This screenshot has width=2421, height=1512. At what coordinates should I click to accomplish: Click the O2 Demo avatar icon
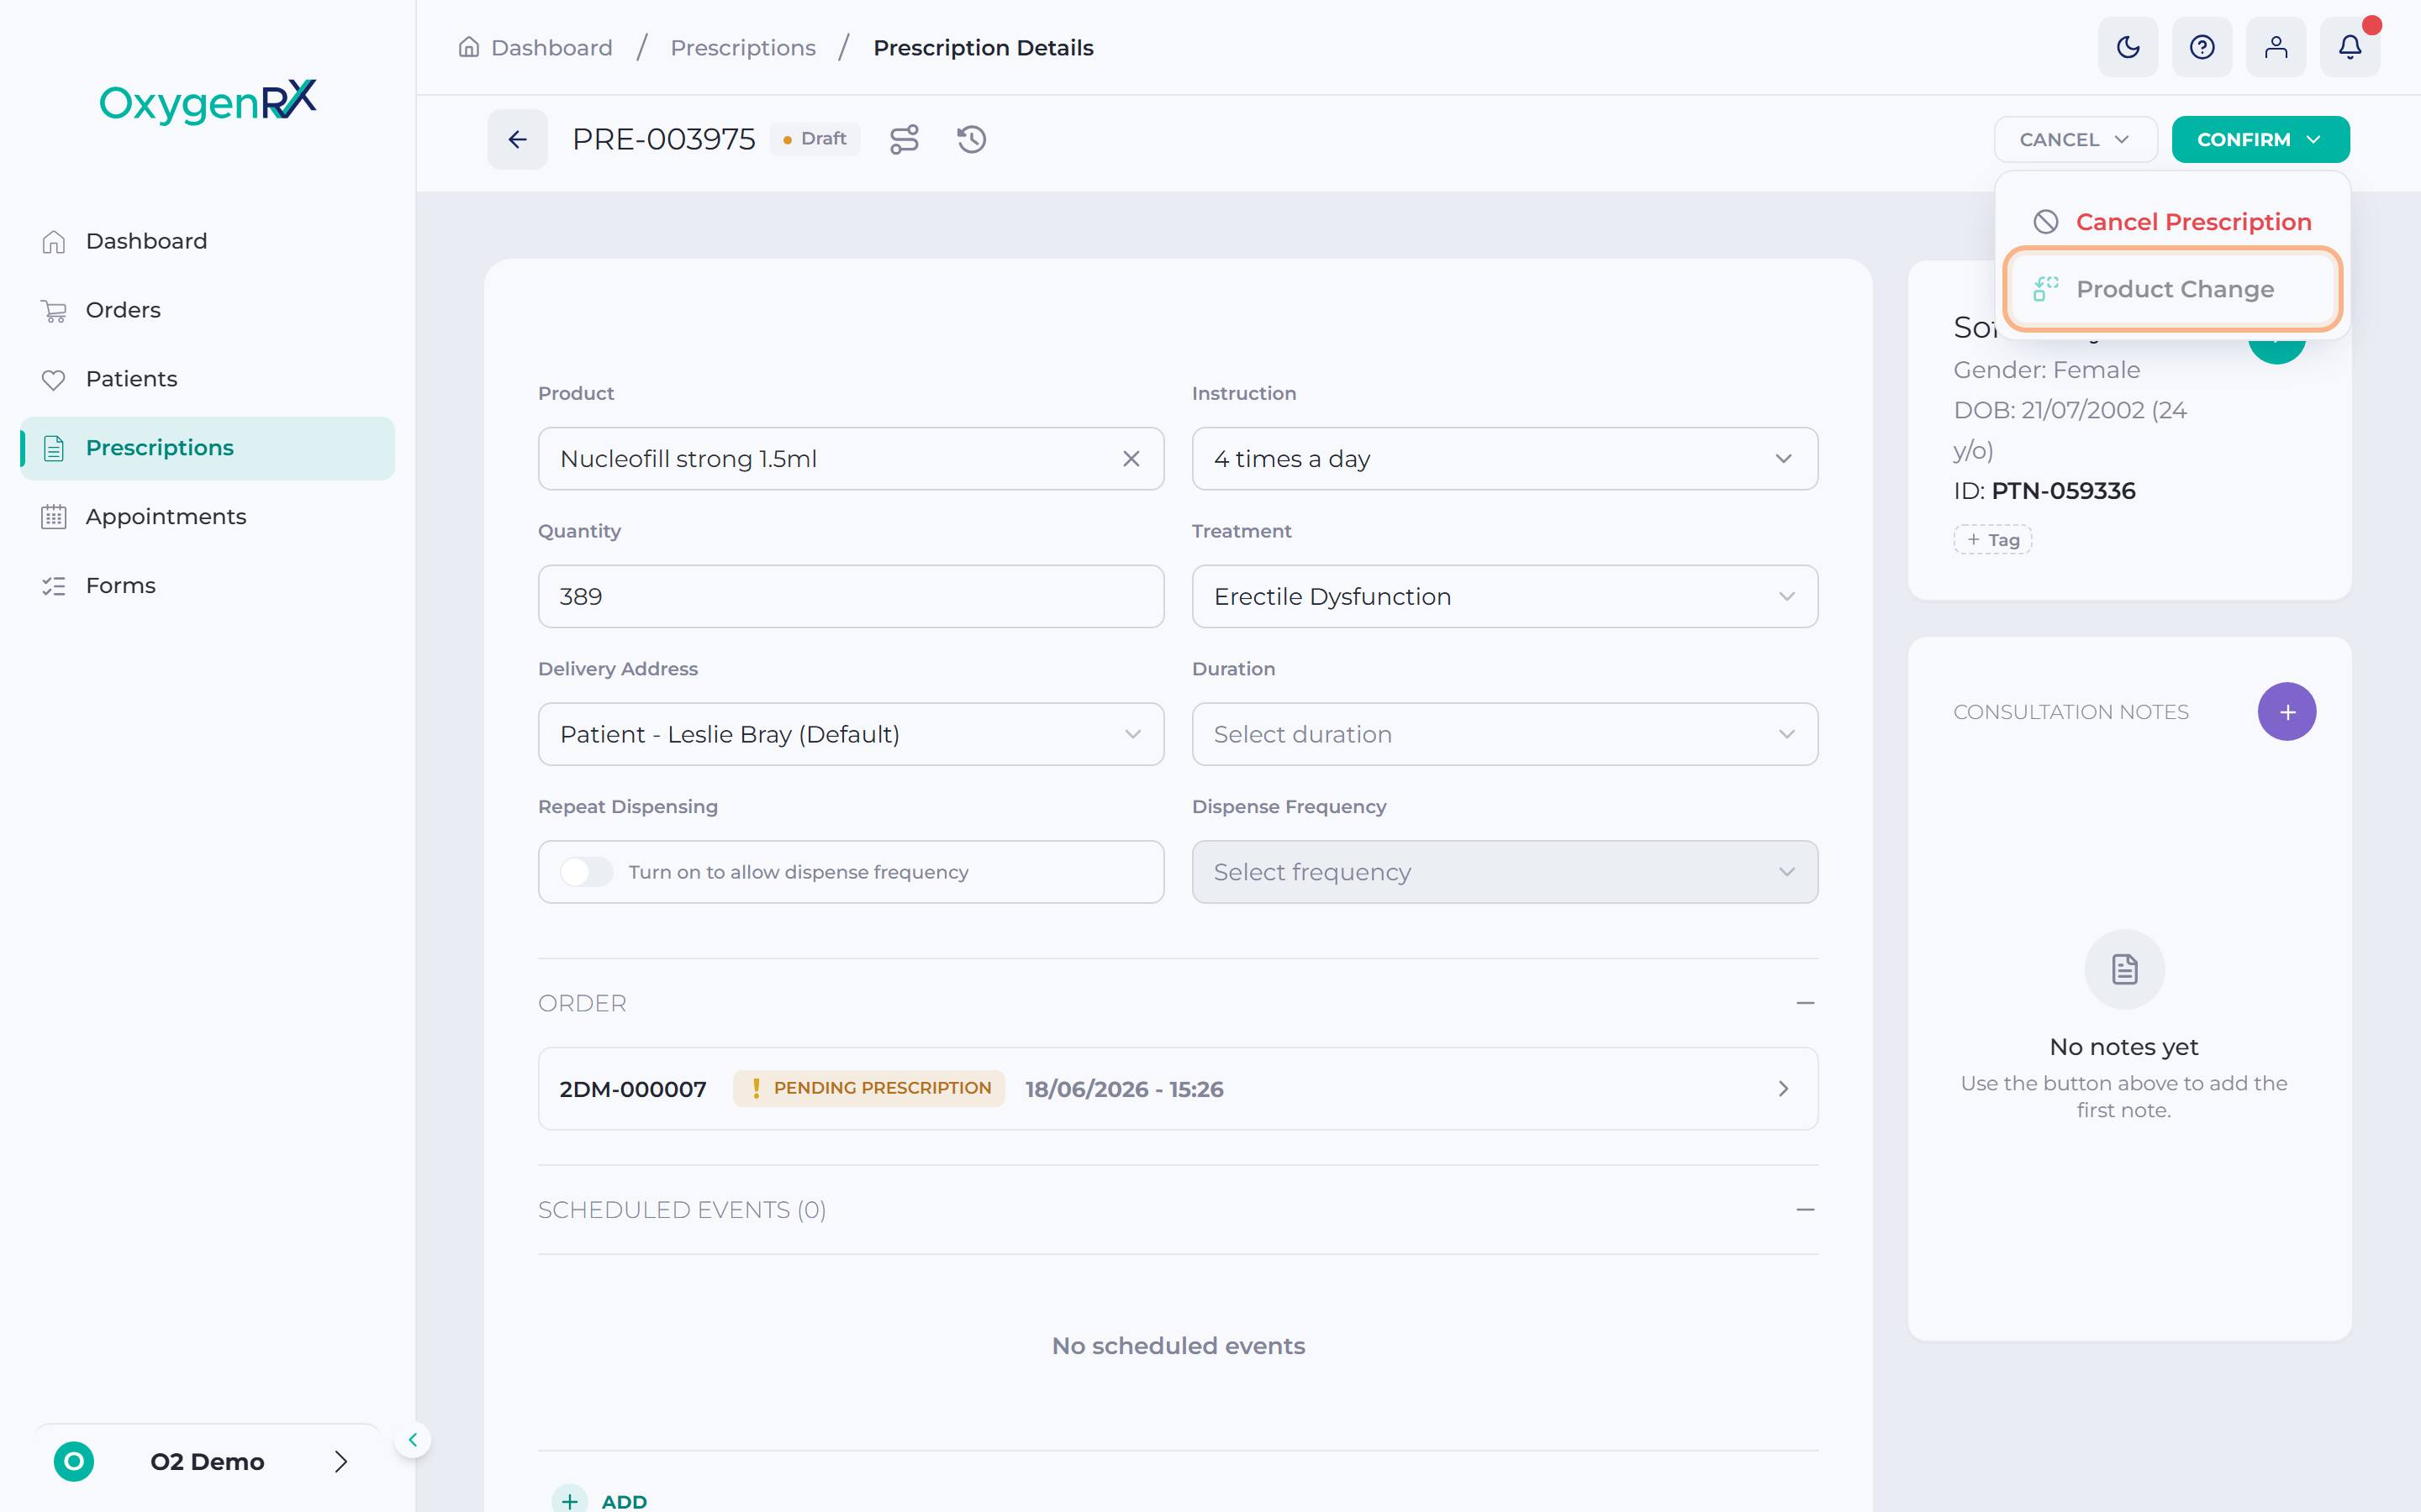point(74,1461)
